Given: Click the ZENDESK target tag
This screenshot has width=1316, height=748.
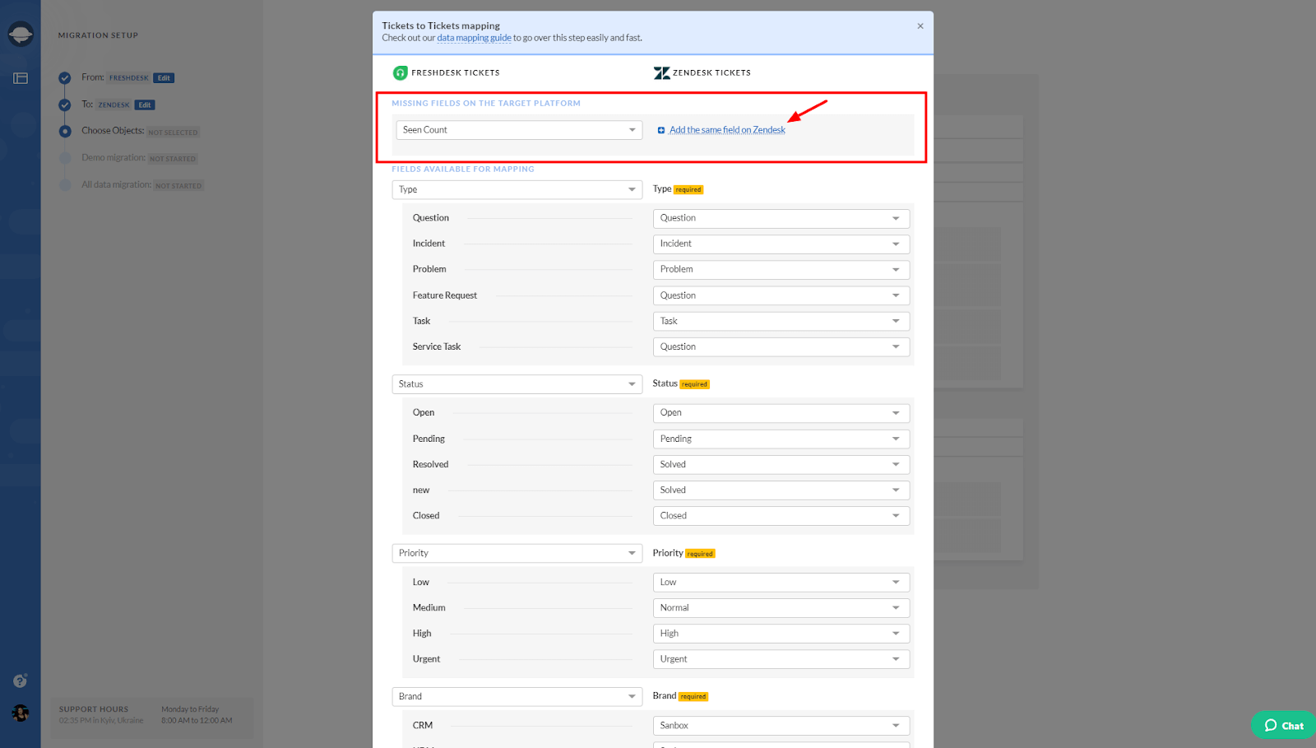Looking at the screenshot, I should (x=114, y=105).
